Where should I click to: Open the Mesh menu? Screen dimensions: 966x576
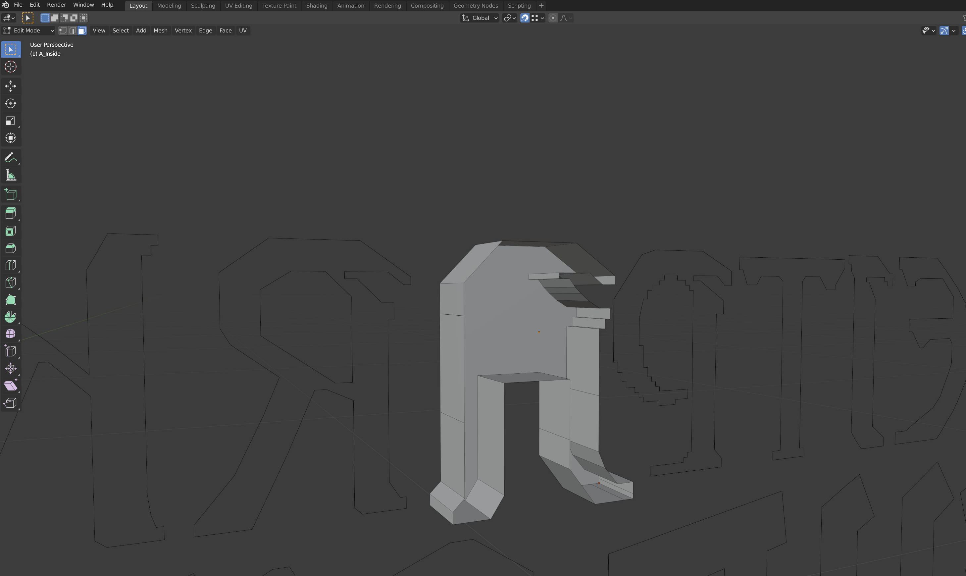point(160,30)
